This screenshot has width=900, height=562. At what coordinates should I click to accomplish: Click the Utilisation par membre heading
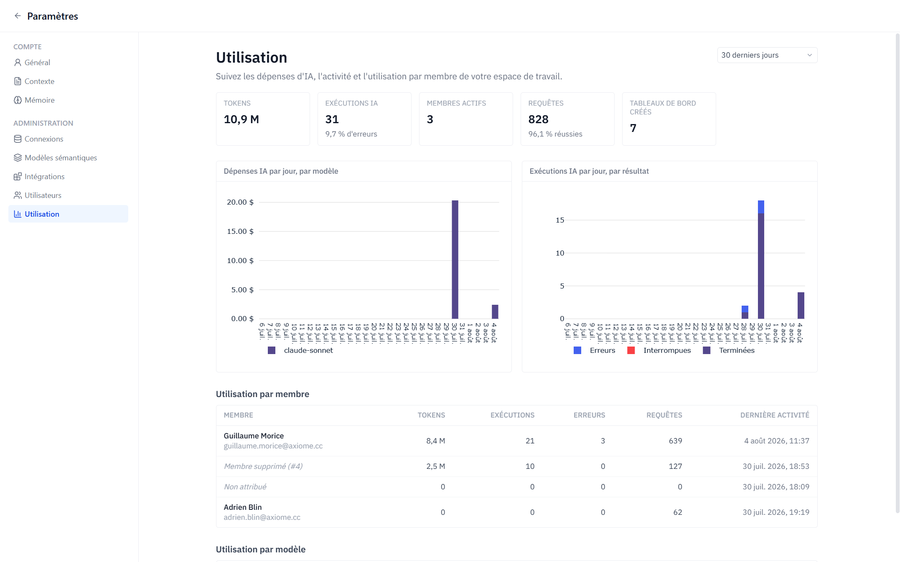pyautogui.click(x=262, y=394)
